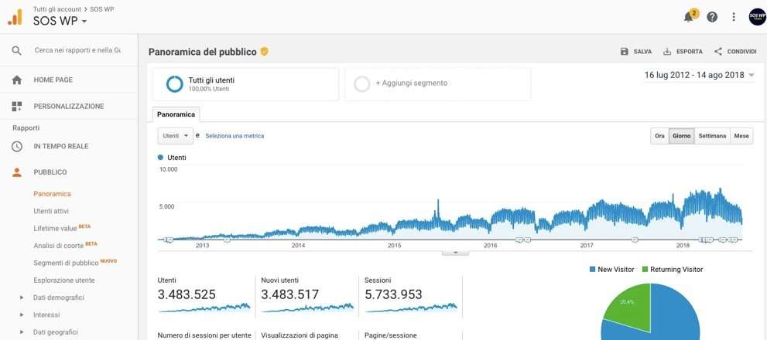Image resolution: width=767 pixels, height=340 pixels.
Task: Select the Ora time granularity
Action: [x=659, y=136]
